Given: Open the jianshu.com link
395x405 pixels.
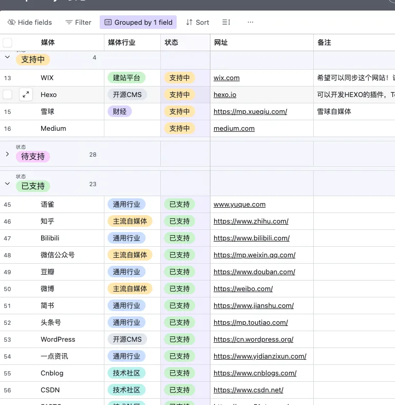Looking at the screenshot, I should click(x=254, y=306).
